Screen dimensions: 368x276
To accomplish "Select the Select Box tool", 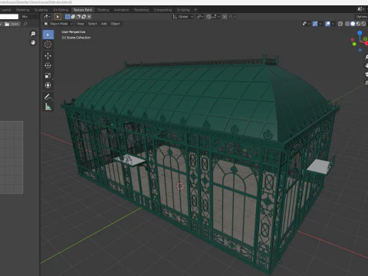I will (48, 34).
